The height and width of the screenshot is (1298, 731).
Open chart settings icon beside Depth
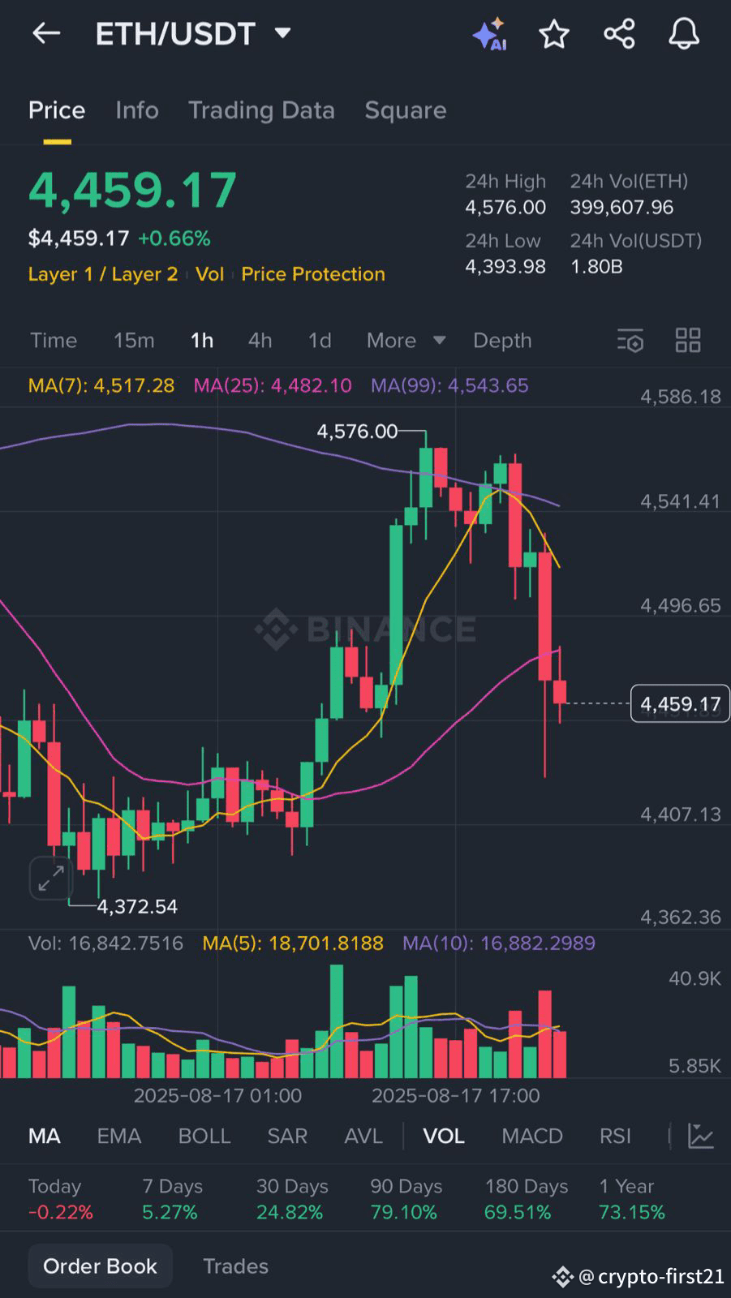pyautogui.click(x=630, y=341)
